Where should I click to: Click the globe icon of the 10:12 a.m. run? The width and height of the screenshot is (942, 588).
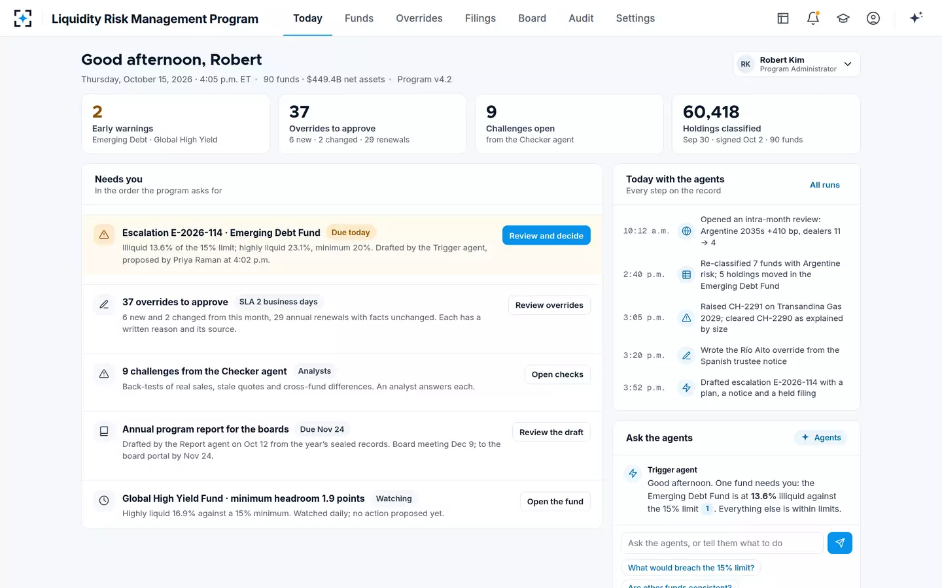[x=686, y=231]
